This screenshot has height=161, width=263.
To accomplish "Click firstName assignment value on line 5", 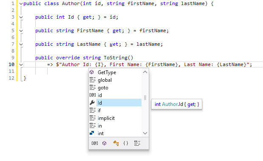I will click(x=153, y=31).
